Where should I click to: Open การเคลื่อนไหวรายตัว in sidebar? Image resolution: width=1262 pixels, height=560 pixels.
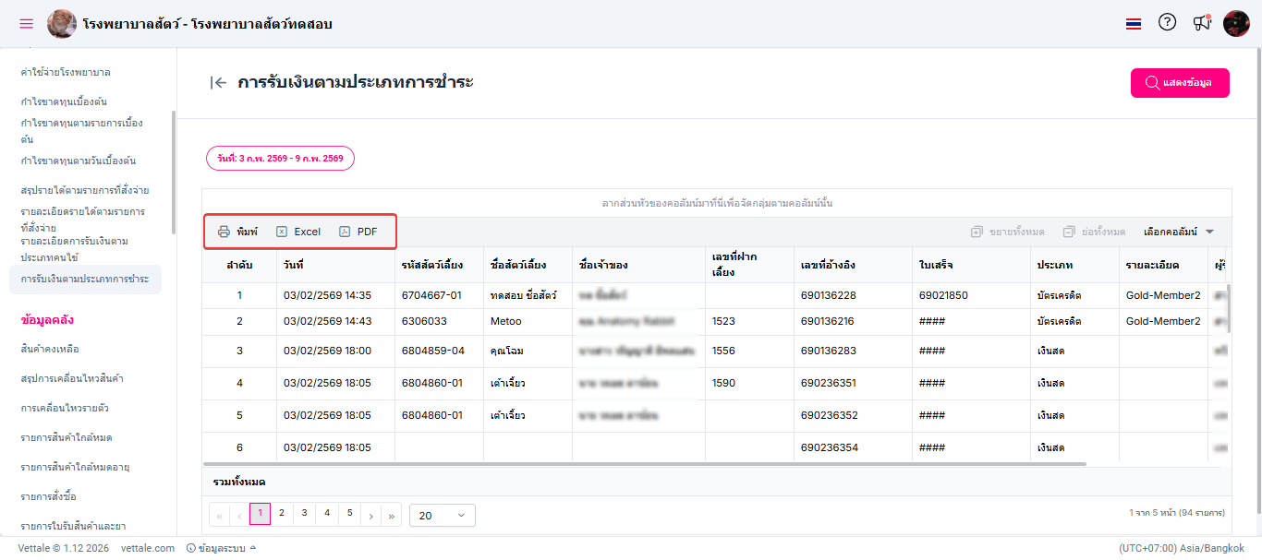[65, 408]
